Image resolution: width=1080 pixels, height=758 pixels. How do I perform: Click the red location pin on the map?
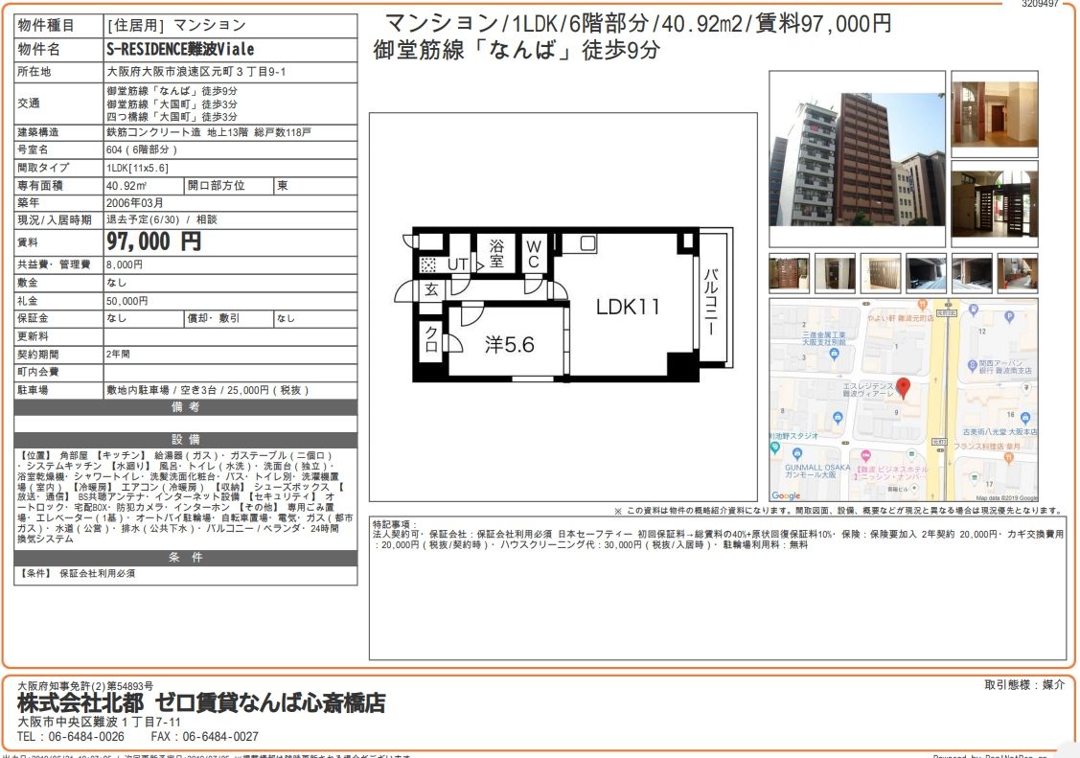[x=903, y=388]
